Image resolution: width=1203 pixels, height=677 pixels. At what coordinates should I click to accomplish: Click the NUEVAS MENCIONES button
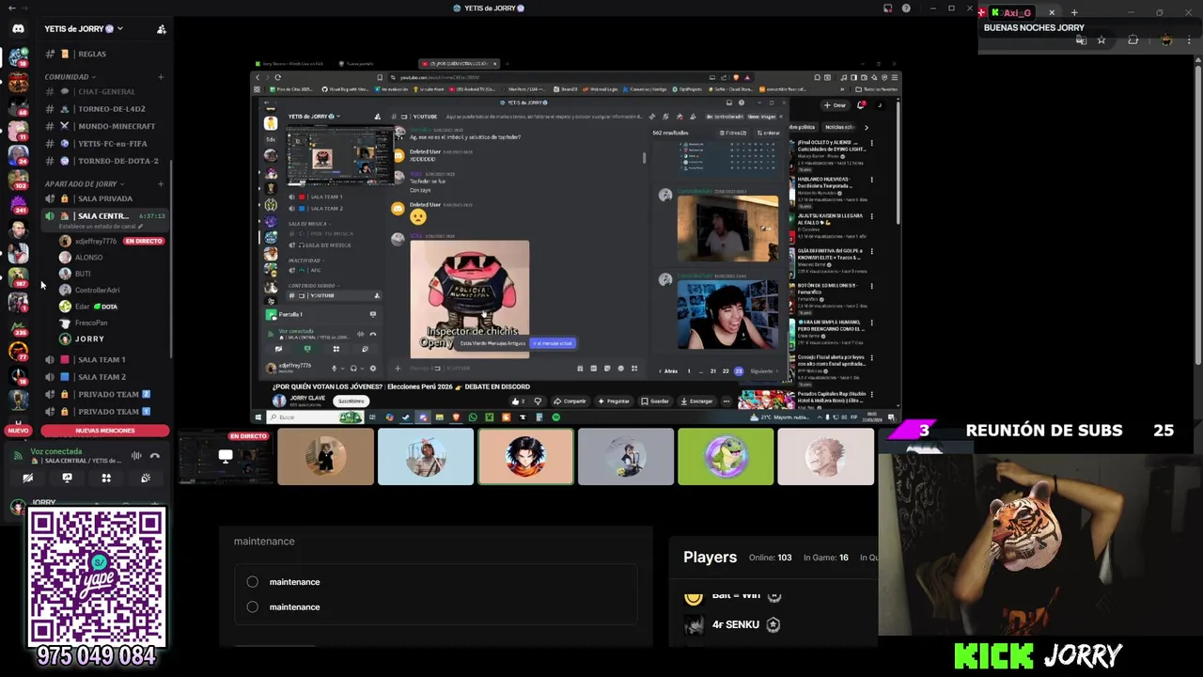pyautogui.click(x=105, y=431)
